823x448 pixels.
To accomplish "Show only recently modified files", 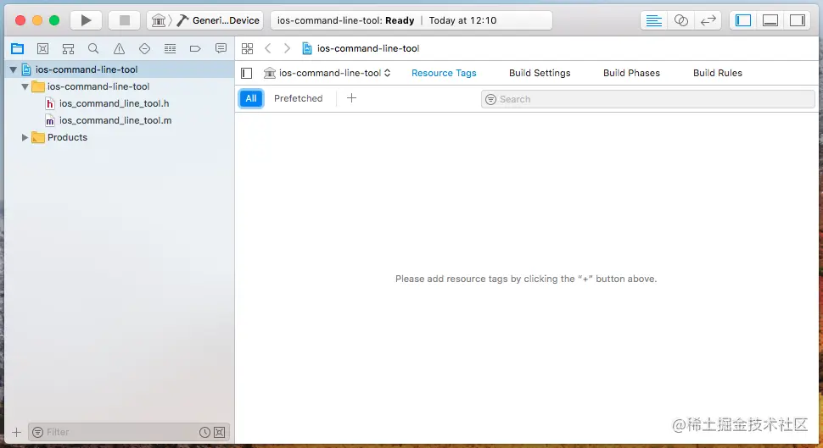I will [204, 432].
